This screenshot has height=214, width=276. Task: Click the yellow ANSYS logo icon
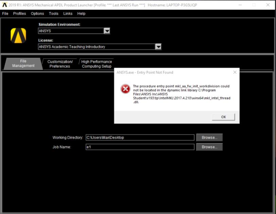point(18,36)
